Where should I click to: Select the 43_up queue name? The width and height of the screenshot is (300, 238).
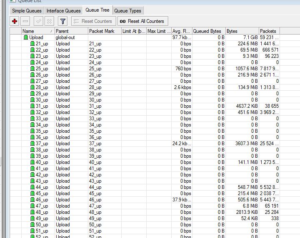click(x=42, y=181)
